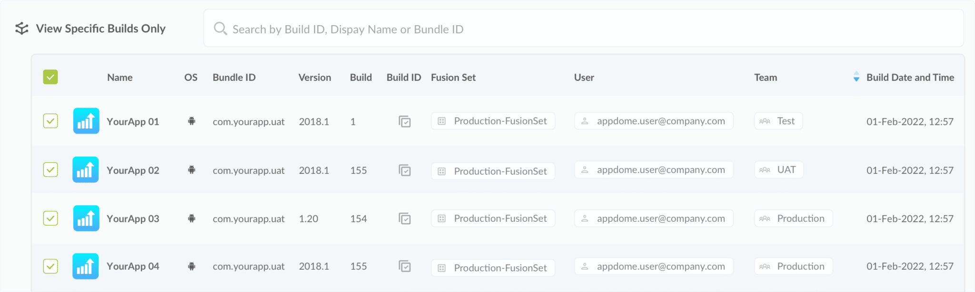The height and width of the screenshot is (292, 975).
Task: Copy Build ID for YourApp 01
Action: [404, 122]
